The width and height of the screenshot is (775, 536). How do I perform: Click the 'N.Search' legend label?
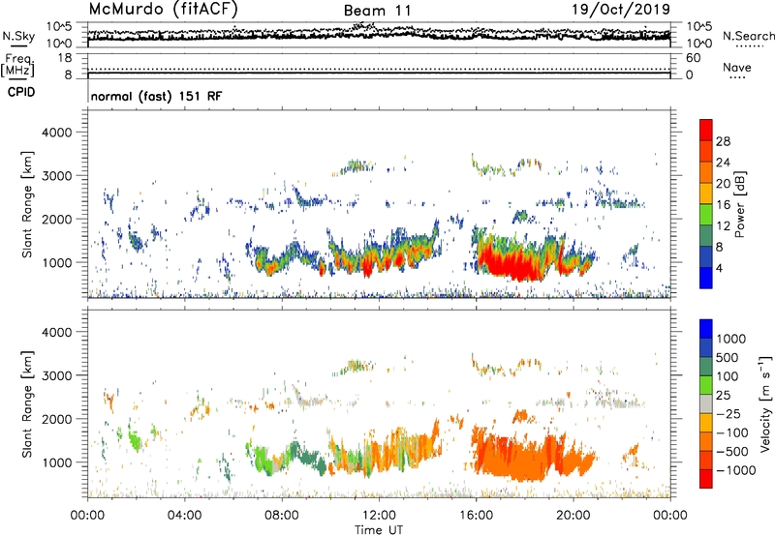point(748,36)
